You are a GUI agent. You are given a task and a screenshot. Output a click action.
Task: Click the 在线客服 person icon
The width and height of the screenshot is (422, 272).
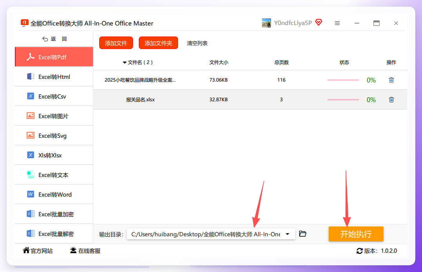pyautogui.click(x=73, y=250)
